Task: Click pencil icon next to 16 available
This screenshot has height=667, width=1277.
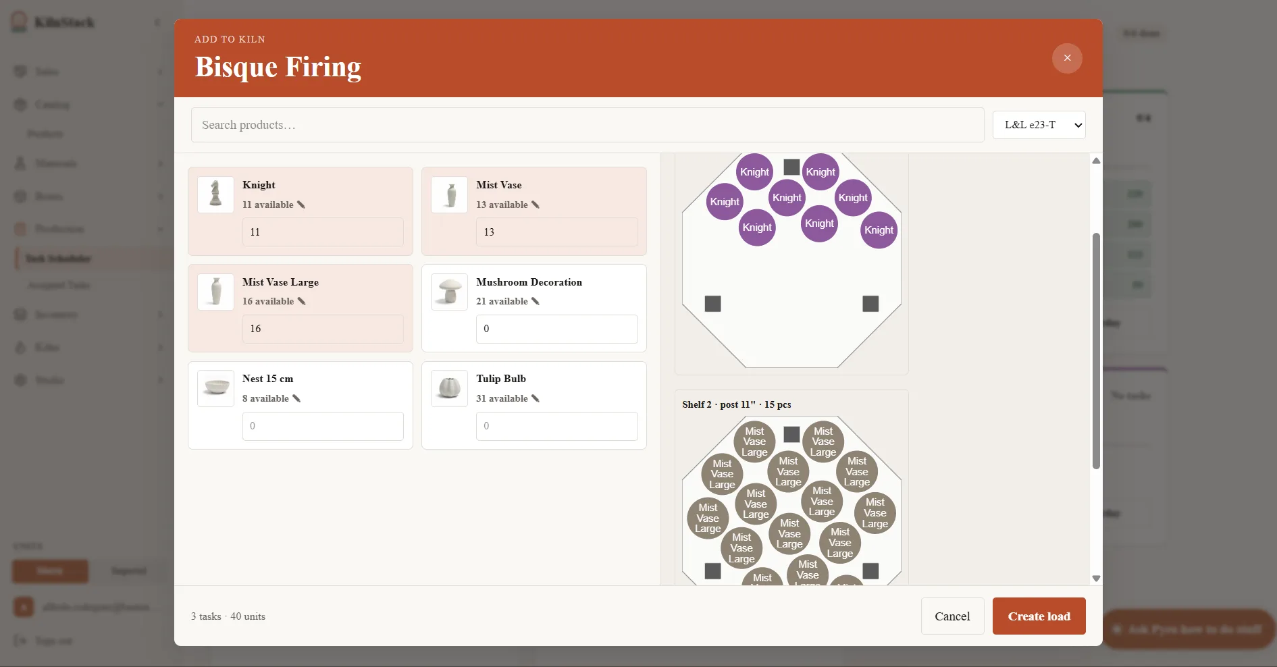Action: click(302, 301)
